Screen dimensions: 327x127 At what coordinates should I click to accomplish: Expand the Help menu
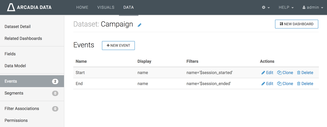click(286, 7)
